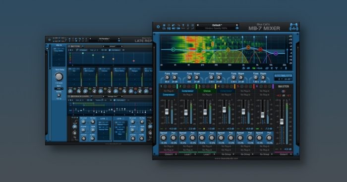Click the L1 Fb Level knob in Late Replies
This screenshot has width=347, height=182.
(x=83, y=122)
